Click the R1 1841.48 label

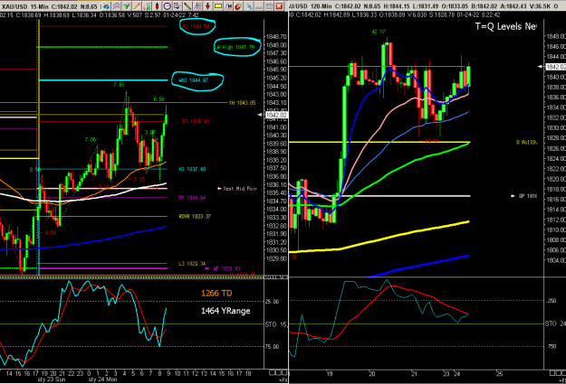coord(196,122)
